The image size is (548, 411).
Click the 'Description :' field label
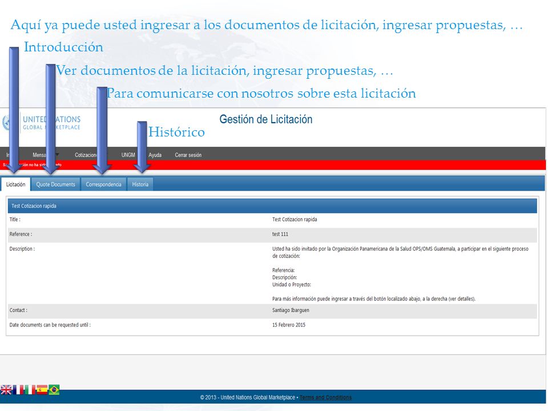tap(22, 249)
